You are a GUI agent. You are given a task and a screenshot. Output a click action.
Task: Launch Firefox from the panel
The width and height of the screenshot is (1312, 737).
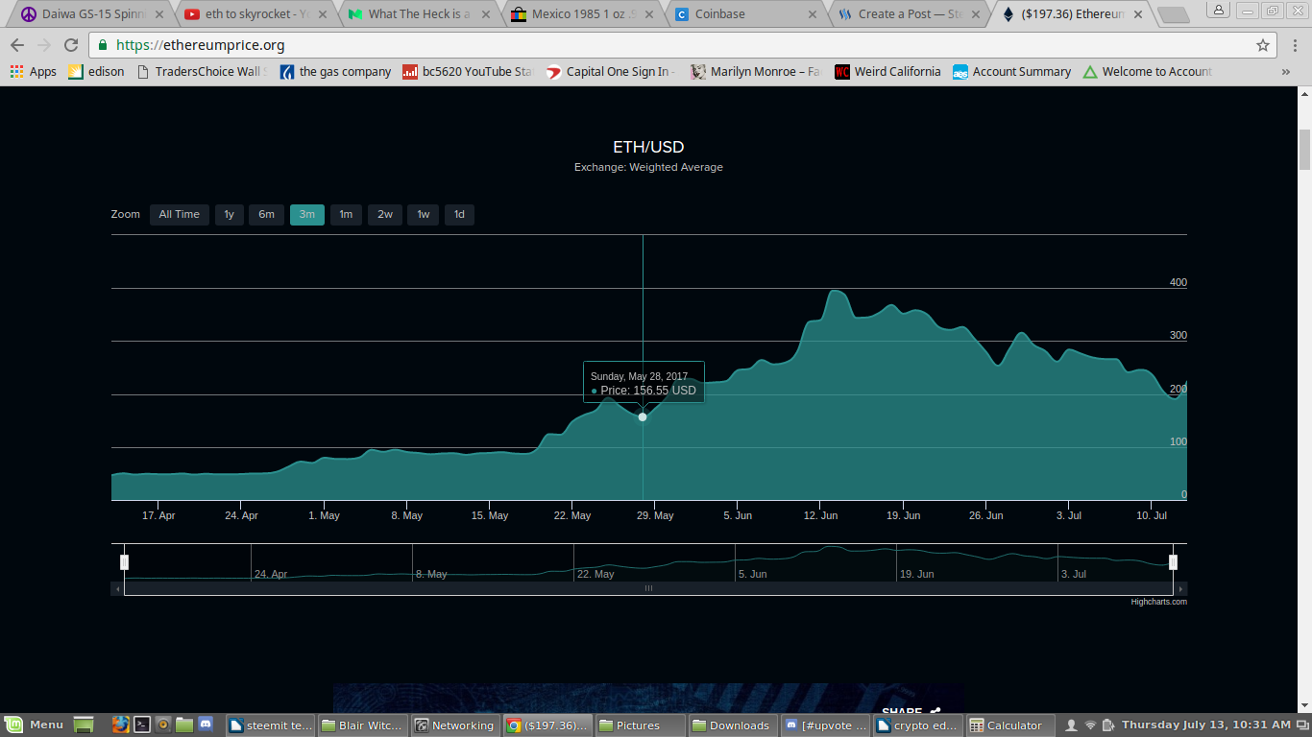click(120, 725)
